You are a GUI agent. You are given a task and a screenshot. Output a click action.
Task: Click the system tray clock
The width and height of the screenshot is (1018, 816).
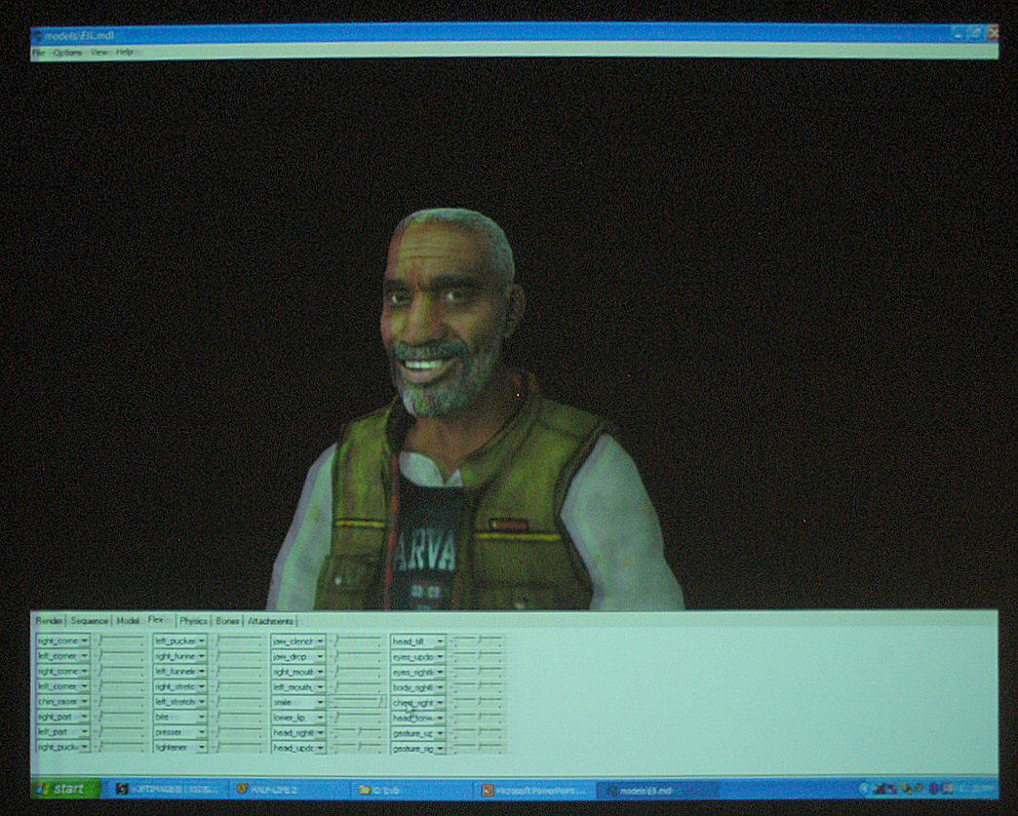977,789
